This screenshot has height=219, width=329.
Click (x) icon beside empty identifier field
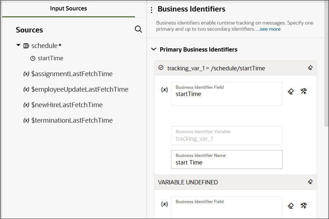(164, 204)
